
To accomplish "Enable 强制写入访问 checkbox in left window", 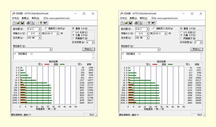I will coord(46,28).
